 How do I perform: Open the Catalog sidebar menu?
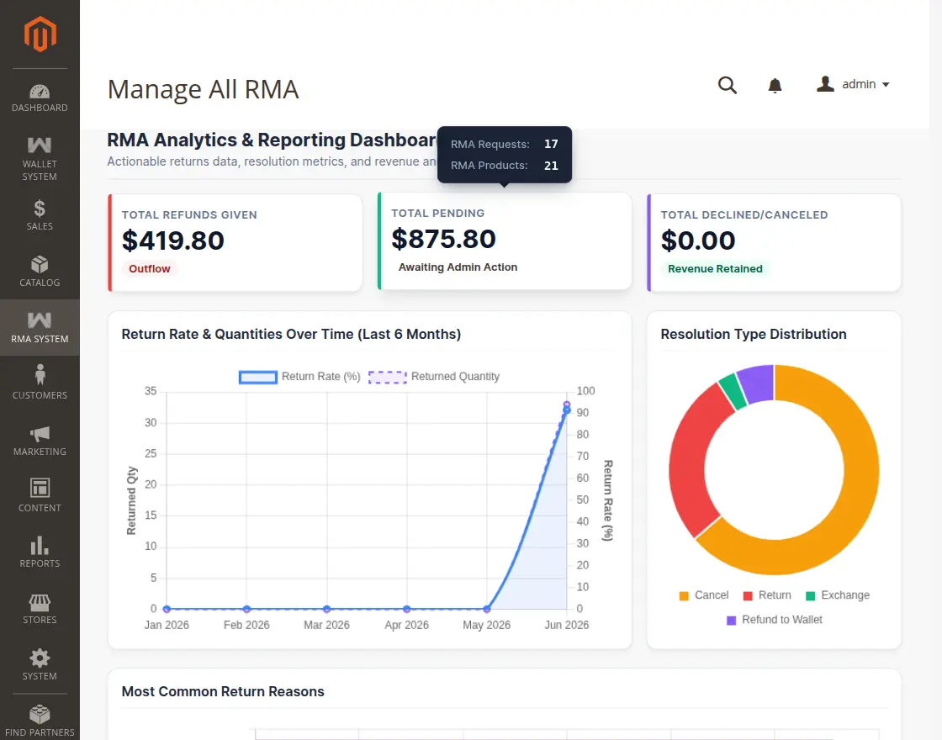(x=40, y=271)
